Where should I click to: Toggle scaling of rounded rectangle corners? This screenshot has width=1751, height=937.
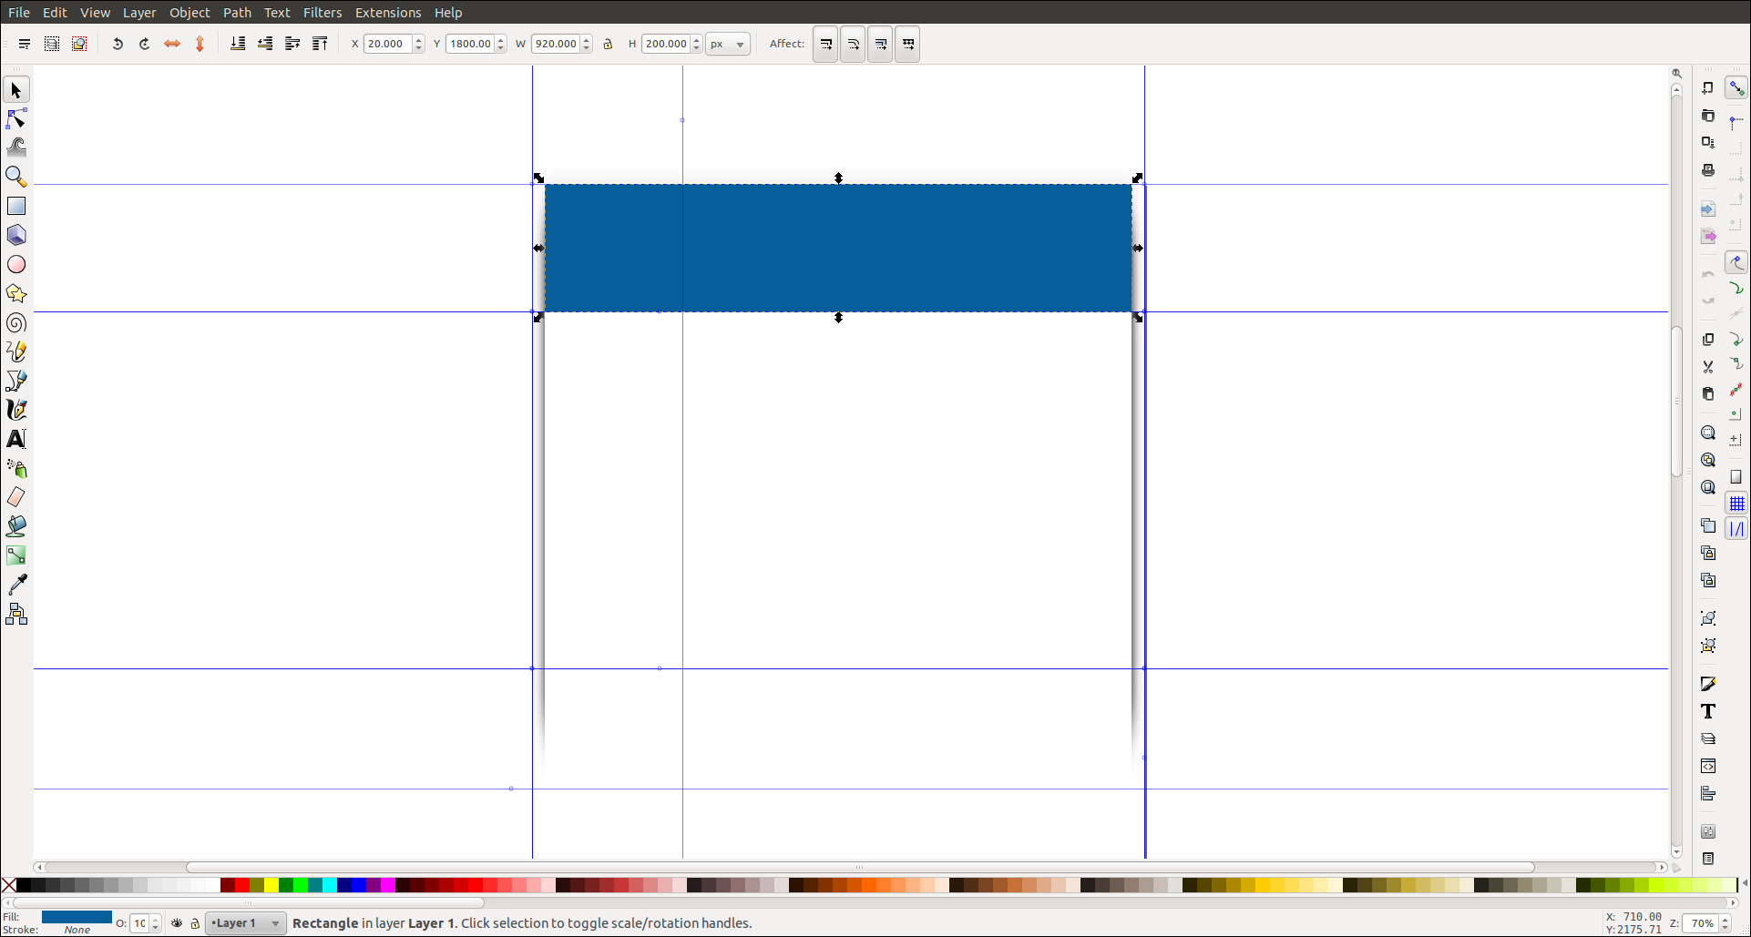point(853,44)
